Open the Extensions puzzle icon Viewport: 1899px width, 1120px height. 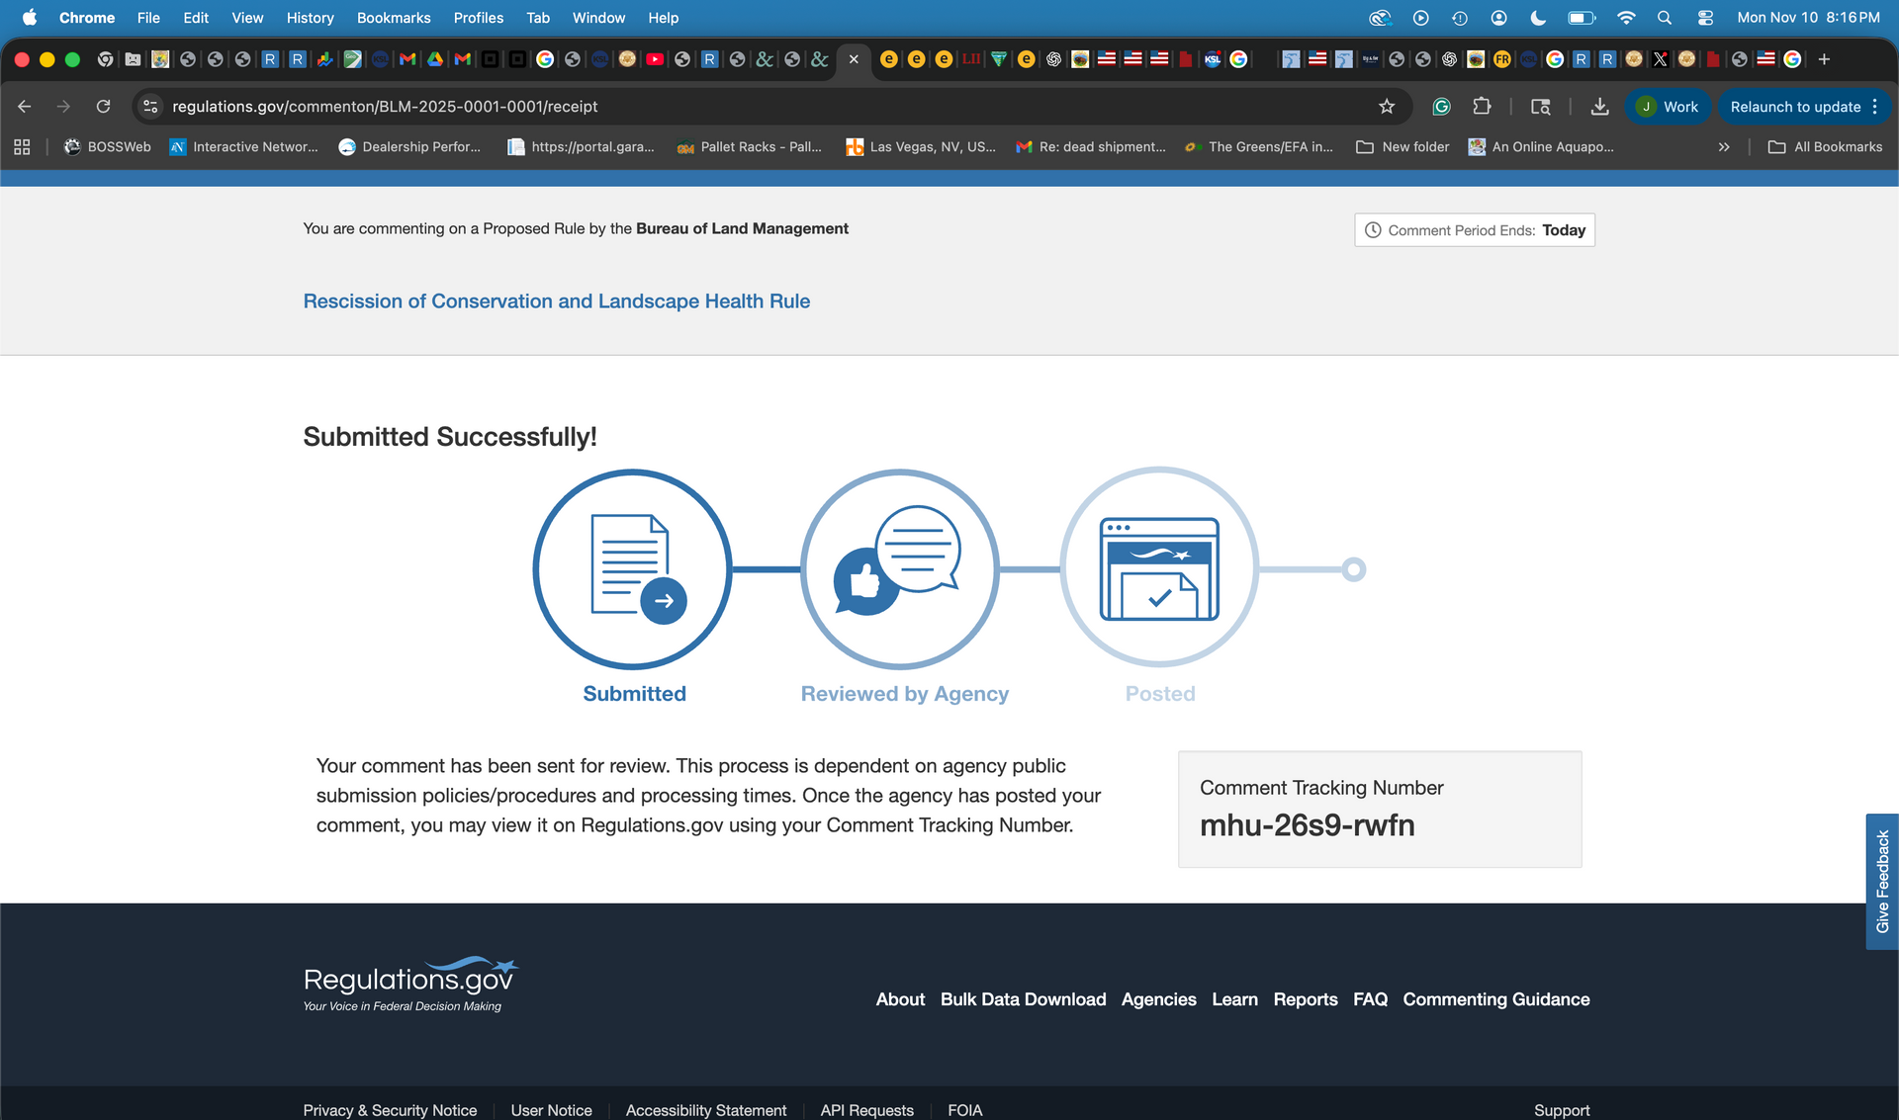click(x=1482, y=107)
